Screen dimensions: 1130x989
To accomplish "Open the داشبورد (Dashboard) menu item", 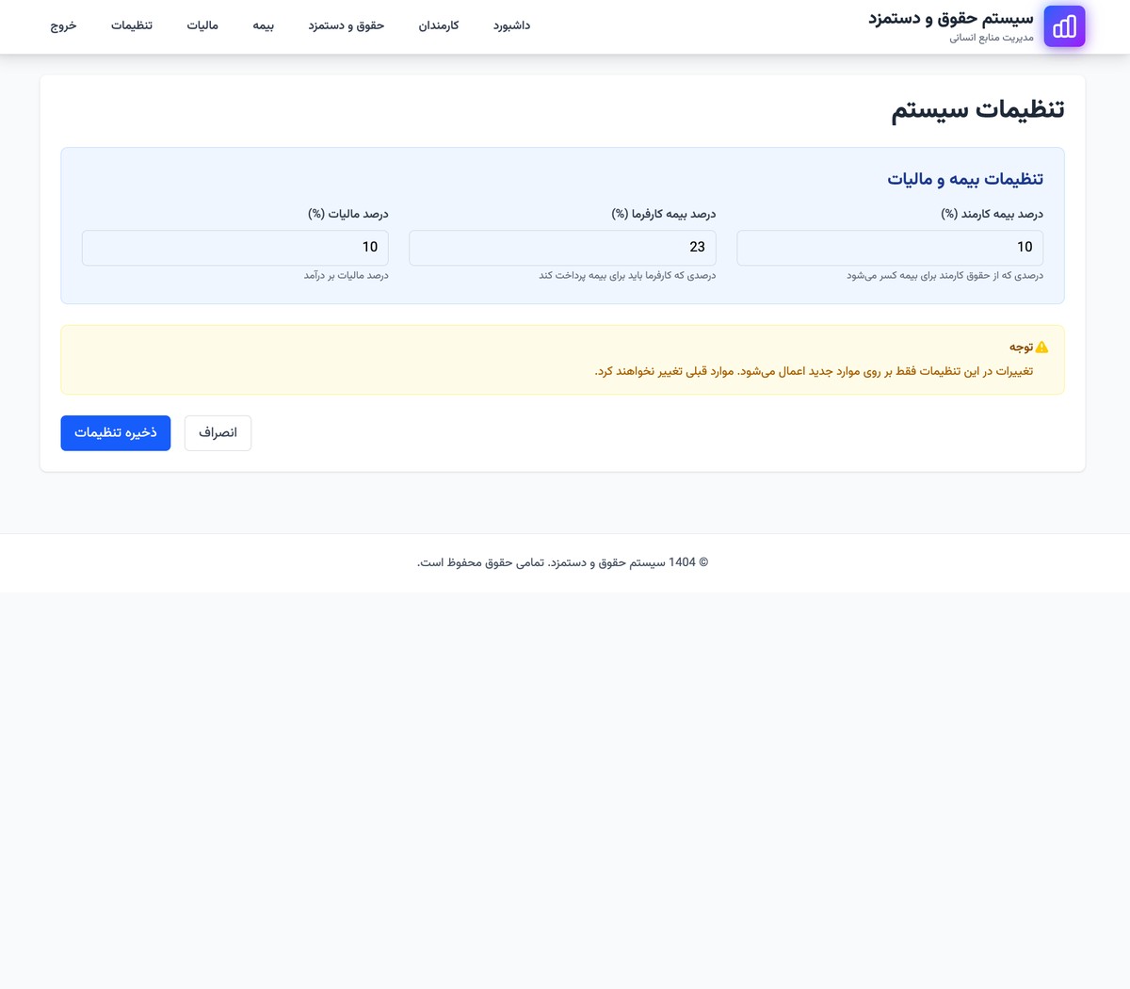I will click(511, 25).
